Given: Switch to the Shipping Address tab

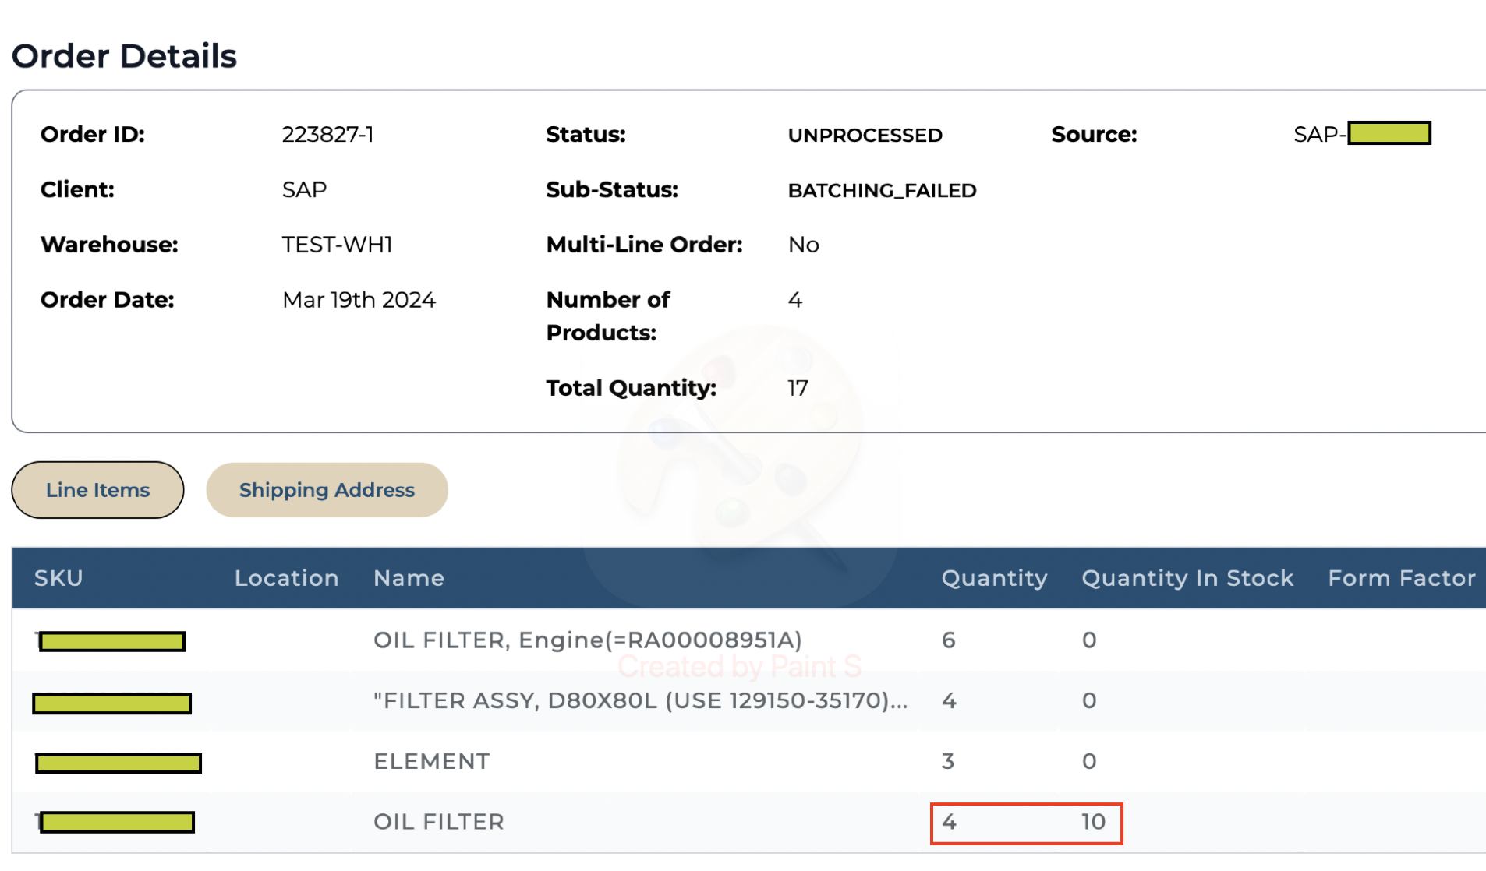Looking at the screenshot, I should tap(327, 490).
